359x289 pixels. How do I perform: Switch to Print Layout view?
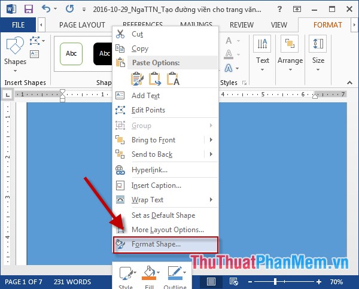point(211,282)
